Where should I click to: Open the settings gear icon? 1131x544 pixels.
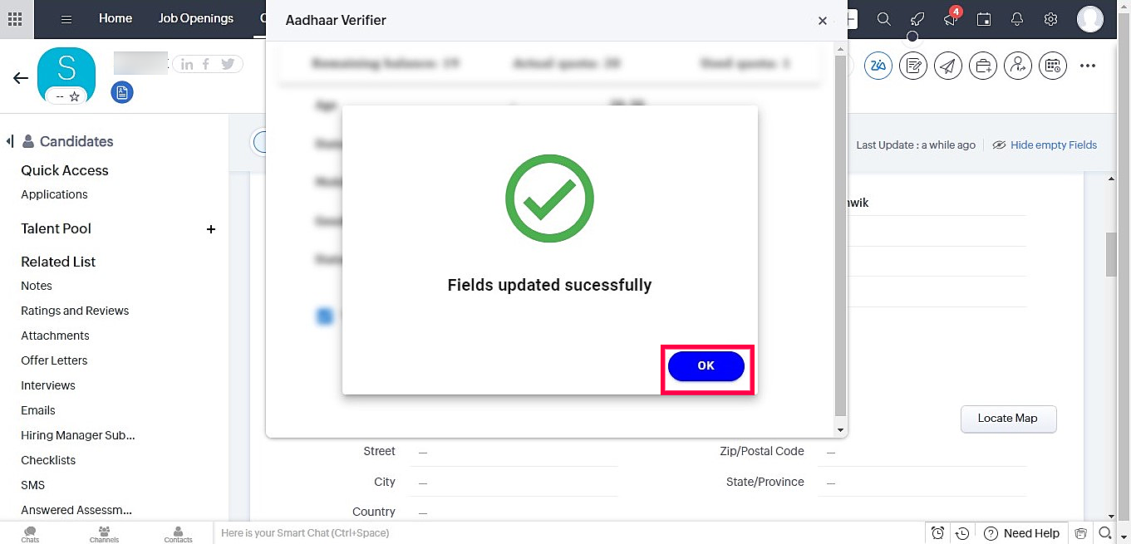pos(1050,19)
